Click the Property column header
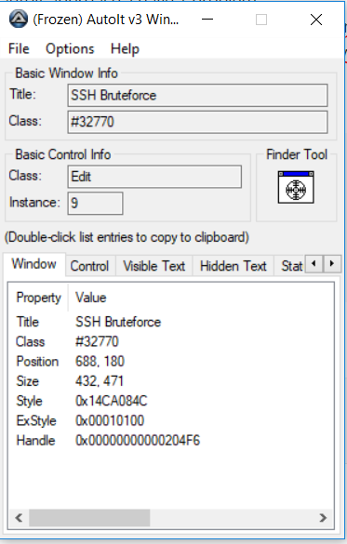Screen dimensions: 347x544 (38, 298)
